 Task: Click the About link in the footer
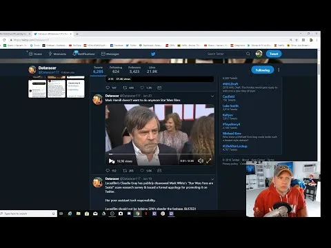click(245, 160)
